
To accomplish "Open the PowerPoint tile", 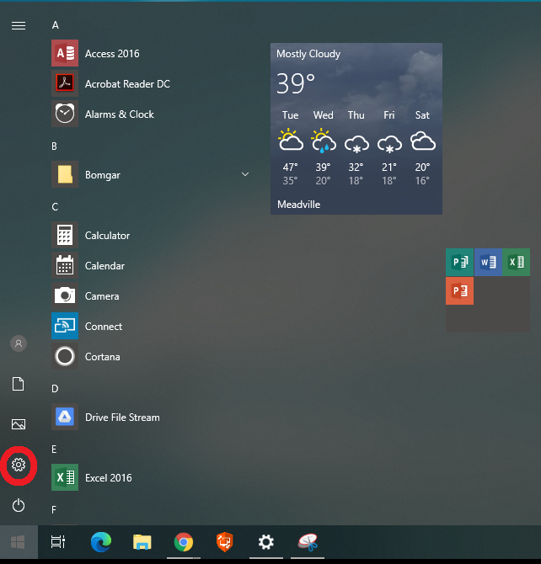I will (x=459, y=290).
